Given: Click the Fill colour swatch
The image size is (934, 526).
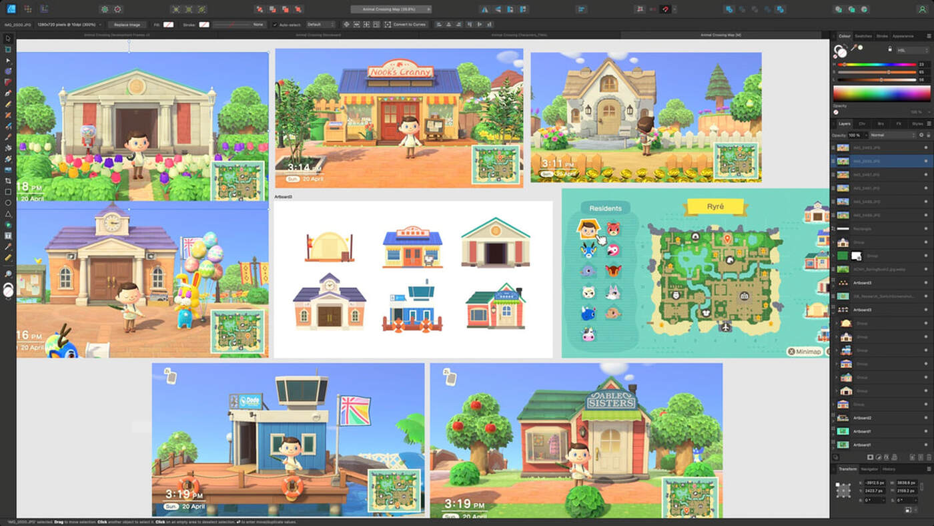Looking at the screenshot, I should pyautogui.click(x=168, y=24).
